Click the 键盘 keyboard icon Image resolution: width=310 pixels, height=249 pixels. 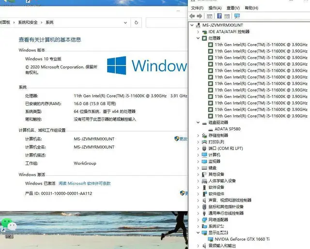tap(204, 168)
